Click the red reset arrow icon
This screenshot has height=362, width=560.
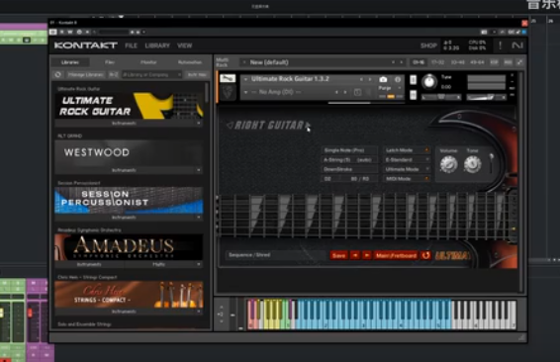tap(425, 255)
